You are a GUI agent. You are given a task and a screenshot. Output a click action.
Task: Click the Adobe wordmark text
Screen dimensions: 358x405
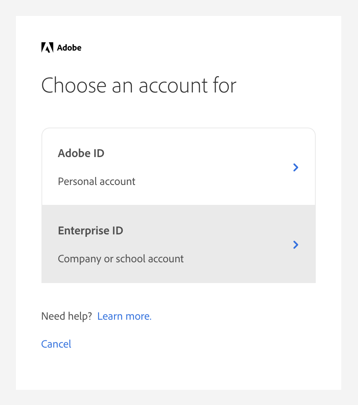pyautogui.click(x=69, y=48)
